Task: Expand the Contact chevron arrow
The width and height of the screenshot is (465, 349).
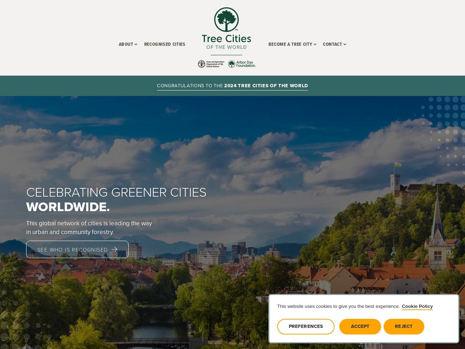Action: (345, 44)
